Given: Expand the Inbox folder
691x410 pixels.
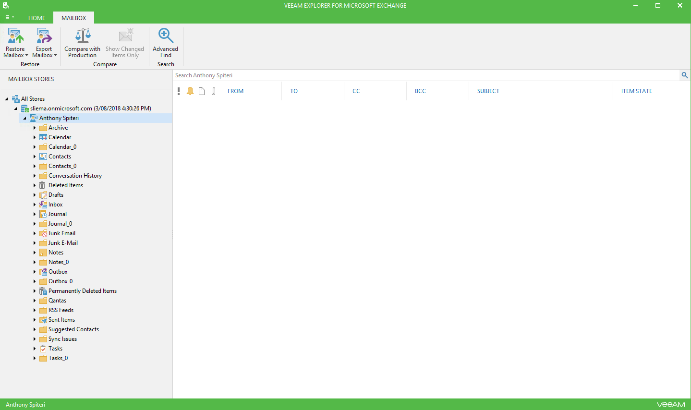Looking at the screenshot, I should pyautogui.click(x=35, y=205).
